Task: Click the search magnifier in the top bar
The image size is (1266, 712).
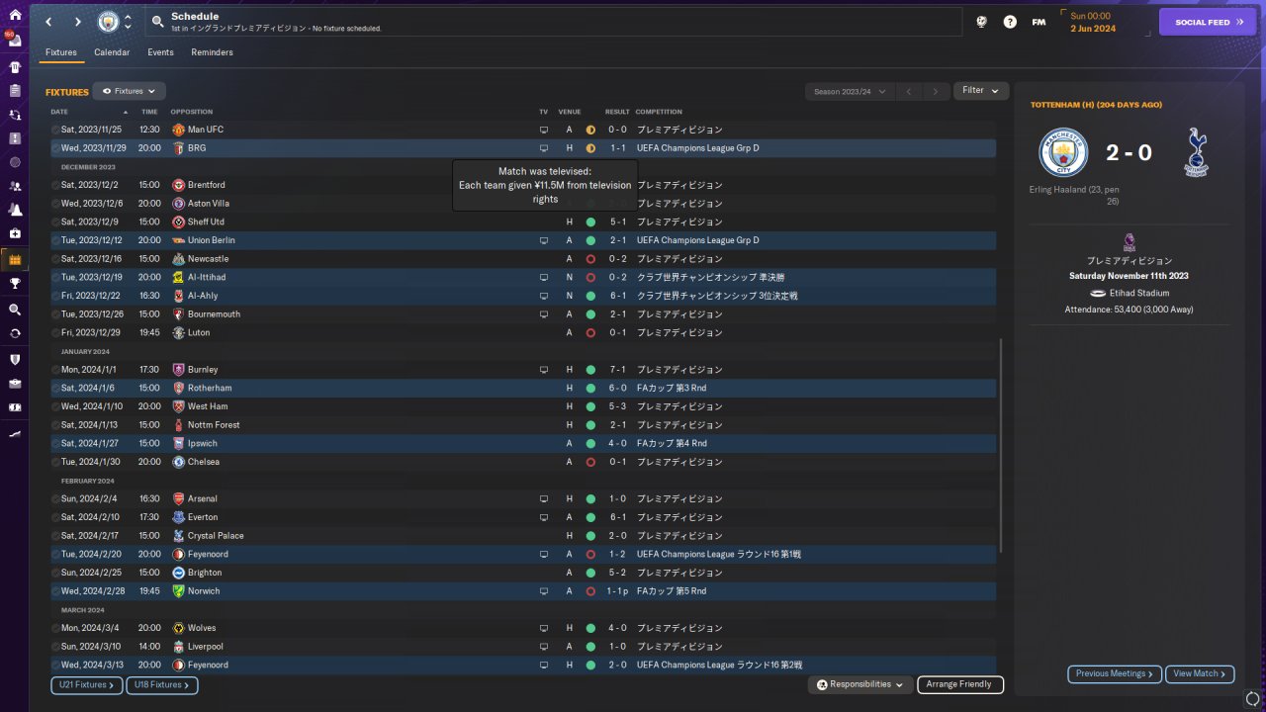Action: tap(158, 22)
